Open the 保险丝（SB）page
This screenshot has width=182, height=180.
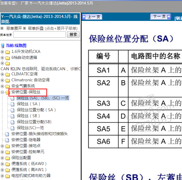pyautogui.click(x=28, y=116)
